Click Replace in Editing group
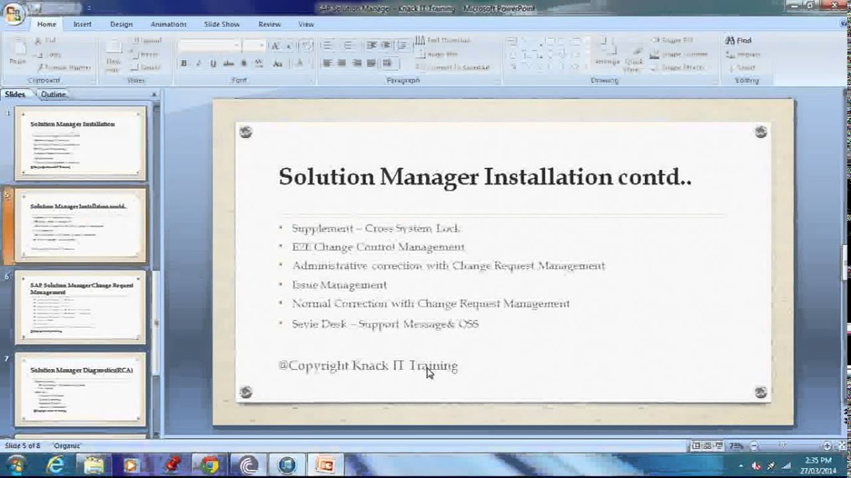Image resolution: width=851 pixels, height=478 pixels. pyautogui.click(x=743, y=54)
